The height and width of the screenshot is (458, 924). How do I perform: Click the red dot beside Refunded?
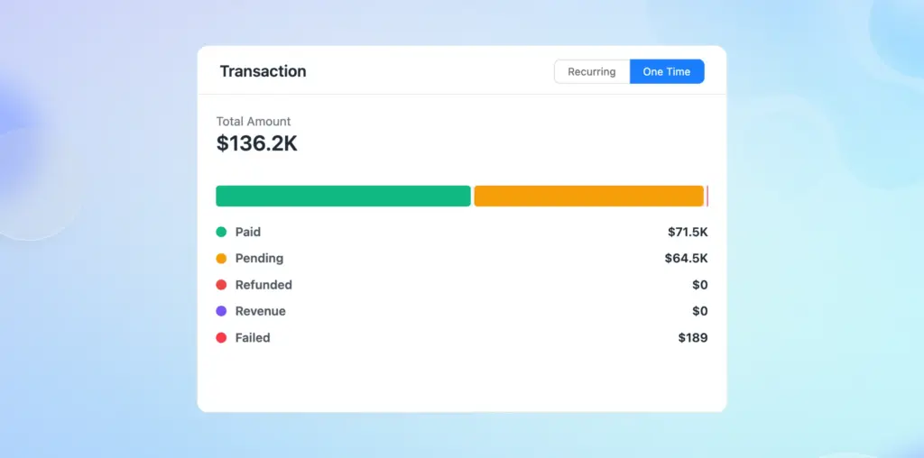(x=222, y=285)
